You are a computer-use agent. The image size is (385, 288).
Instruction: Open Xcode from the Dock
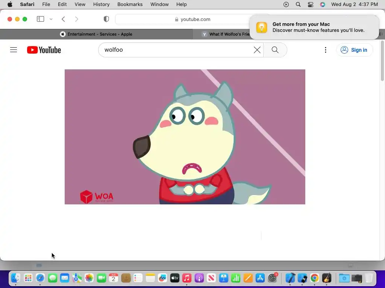(x=290, y=278)
